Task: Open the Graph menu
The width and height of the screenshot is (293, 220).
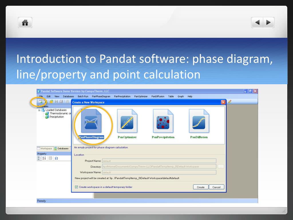Action: (181, 96)
